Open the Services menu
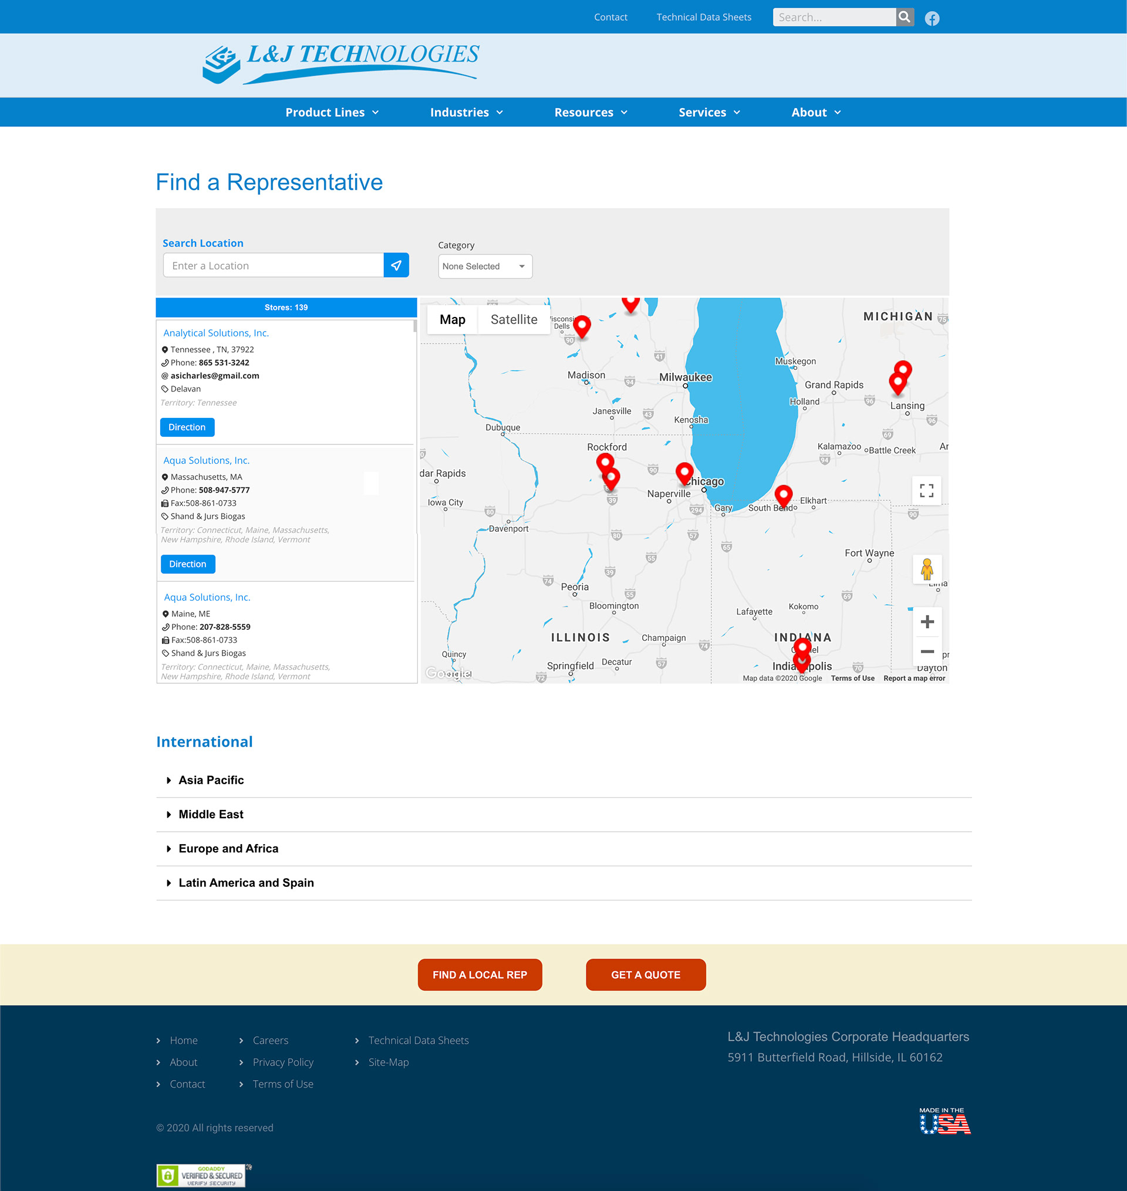 point(709,112)
